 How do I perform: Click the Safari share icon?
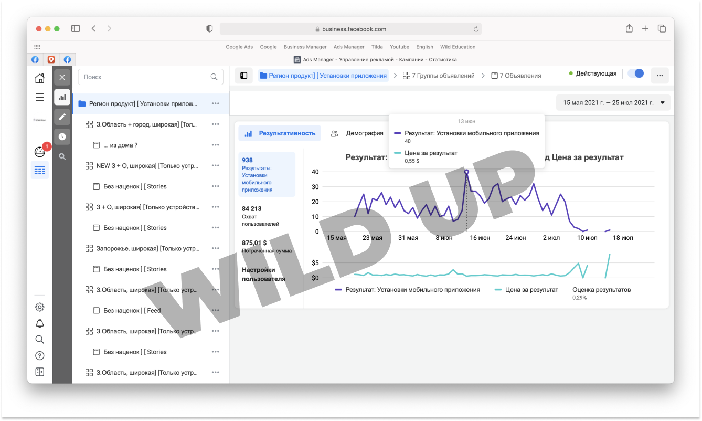(629, 29)
